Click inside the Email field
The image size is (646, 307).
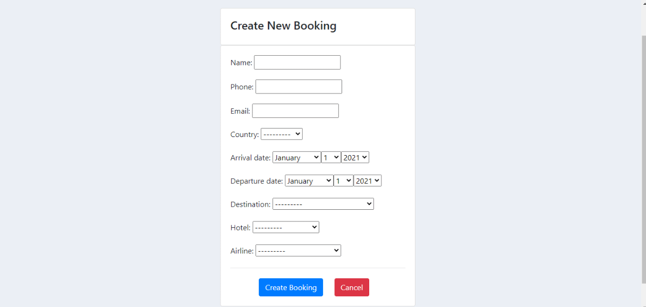point(295,110)
